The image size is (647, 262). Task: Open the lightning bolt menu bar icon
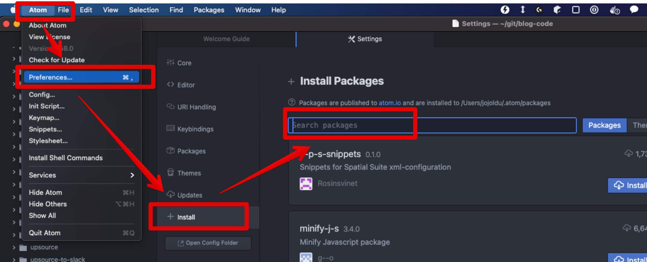click(505, 10)
